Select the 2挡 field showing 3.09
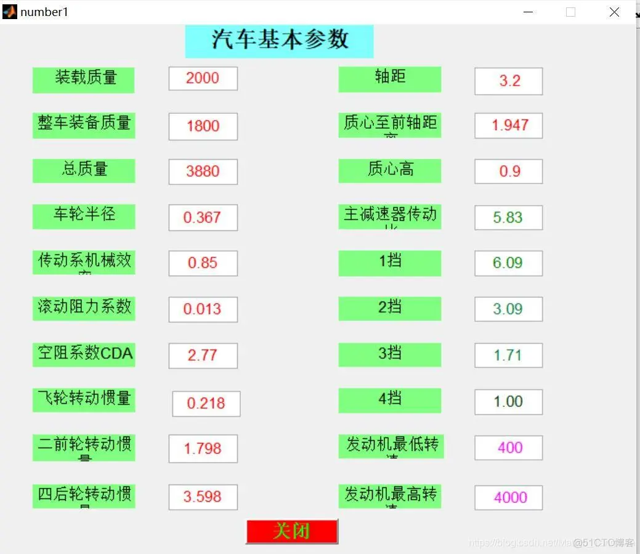 (509, 309)
